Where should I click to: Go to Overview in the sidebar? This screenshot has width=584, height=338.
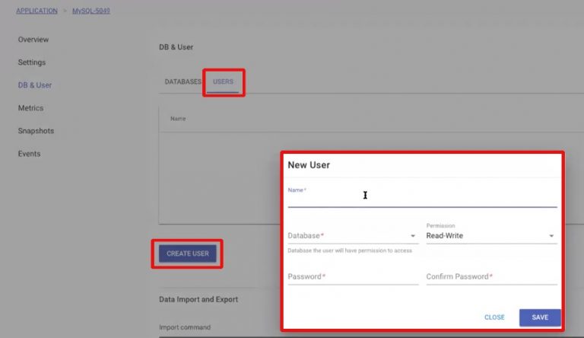(x=33, y=40)
